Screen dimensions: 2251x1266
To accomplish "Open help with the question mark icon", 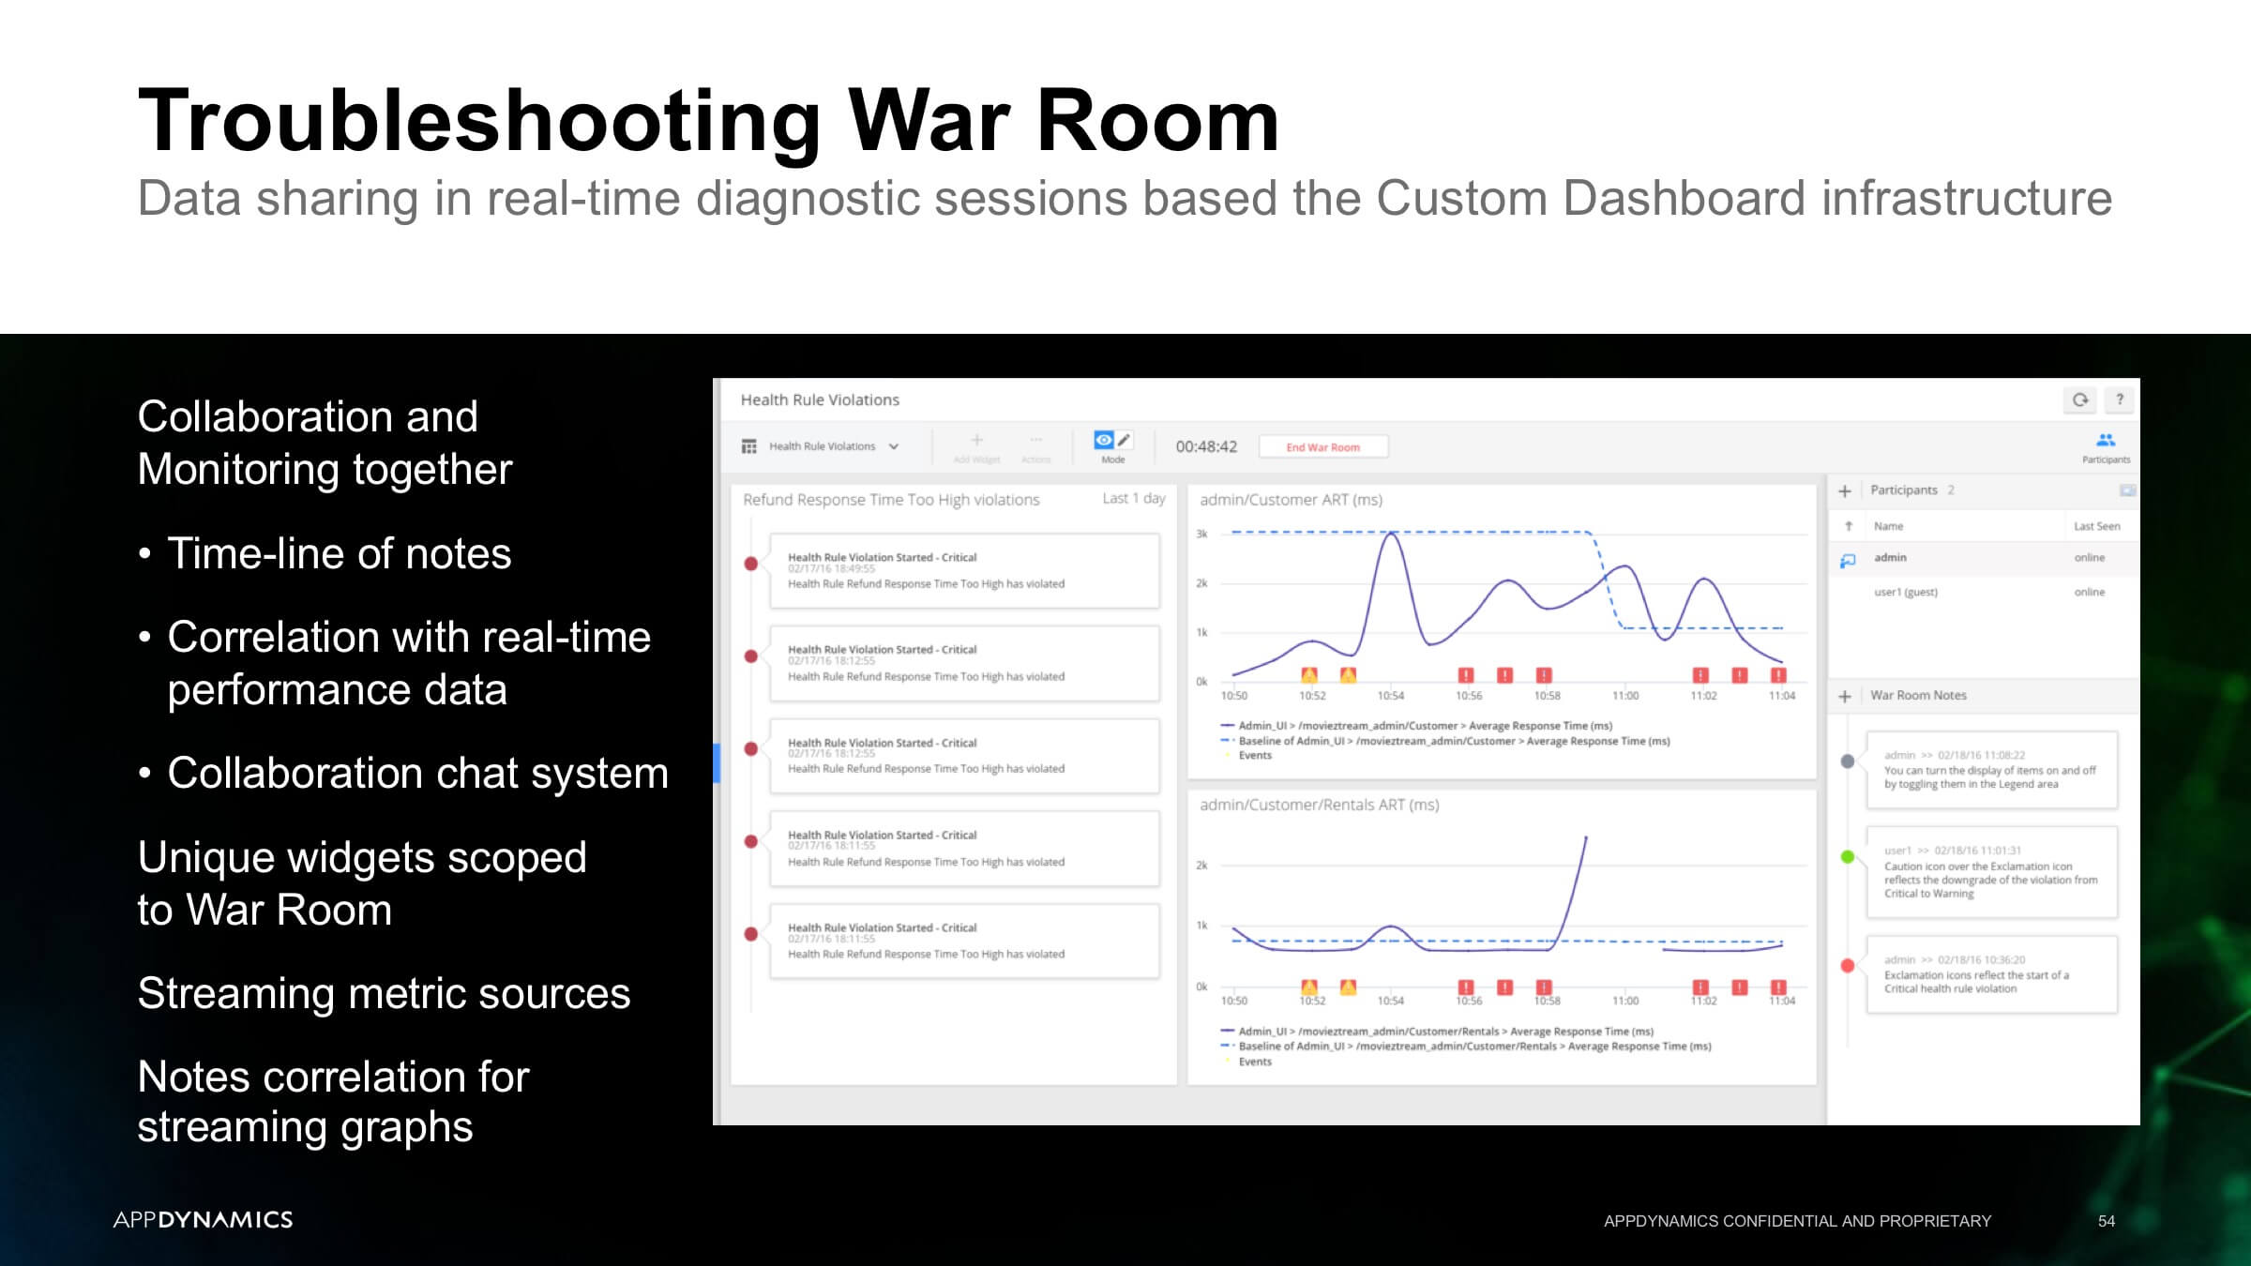I will [x=2120, y=399].
